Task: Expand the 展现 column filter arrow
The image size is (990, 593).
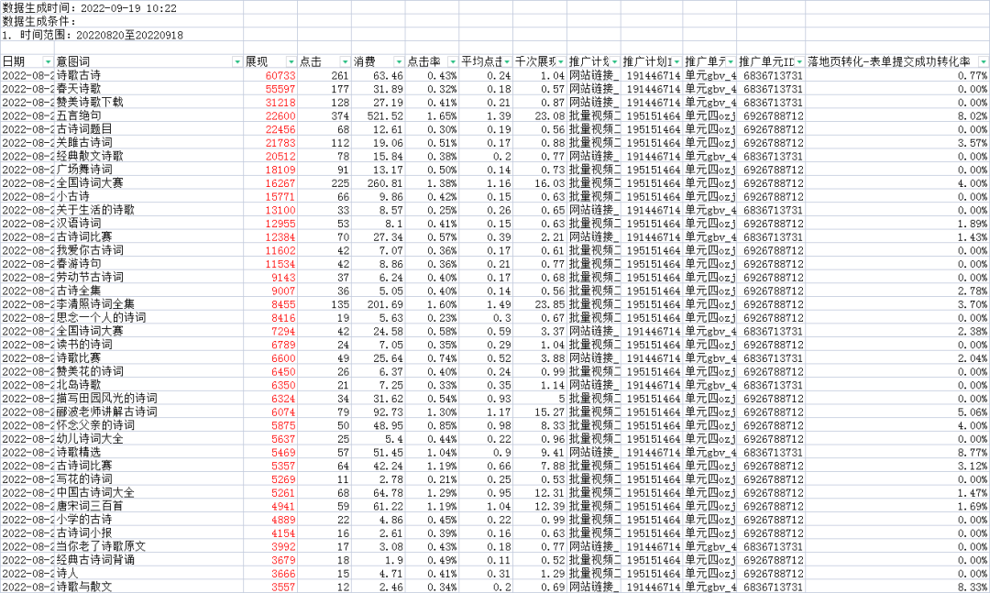Action: (291, 61)
